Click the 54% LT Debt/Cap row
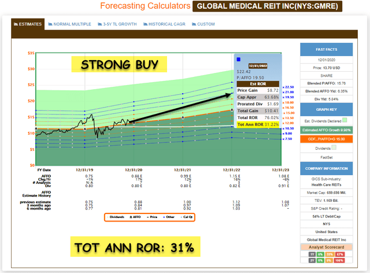This screenshot has height=273, width=370. tap(326, 216)
